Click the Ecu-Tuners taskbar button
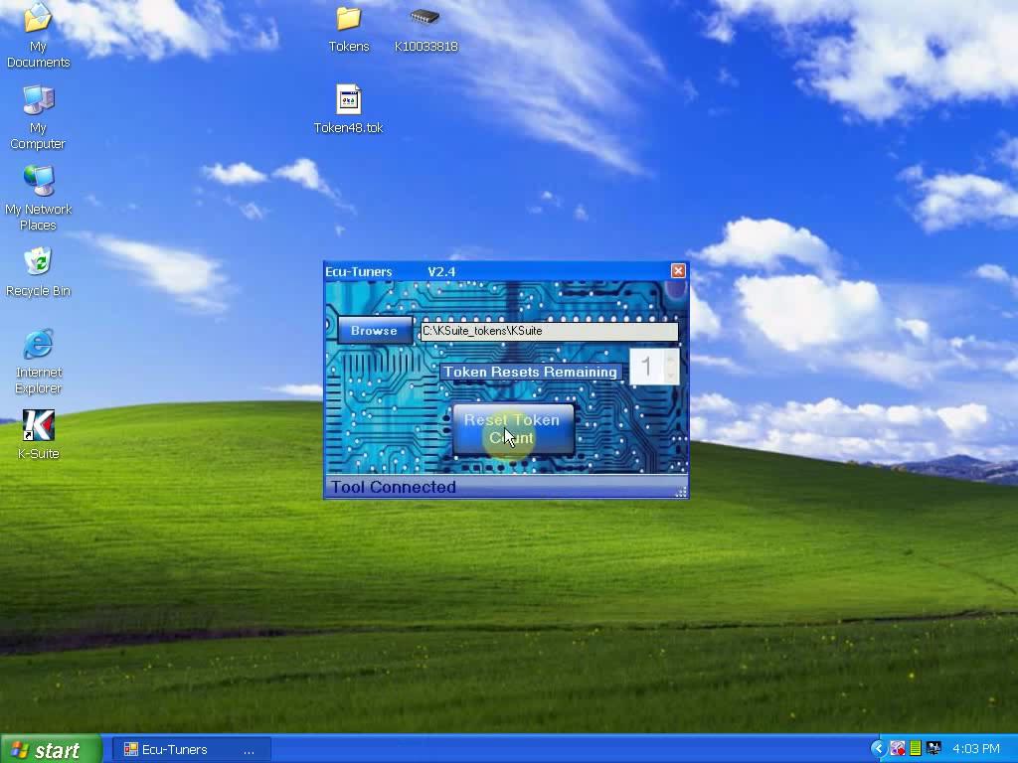Viewport: 1018px width, 763px height. click(190, 749)
